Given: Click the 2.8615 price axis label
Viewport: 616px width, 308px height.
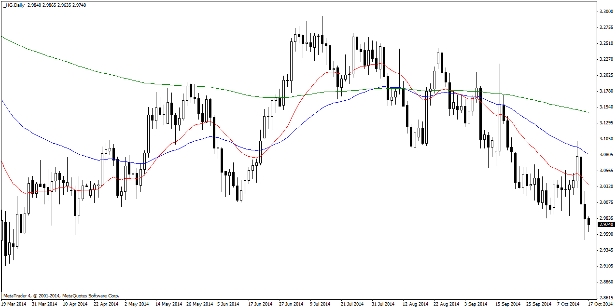Looking at the screenshot, I should pyautogui.click(x=606, y=298).
